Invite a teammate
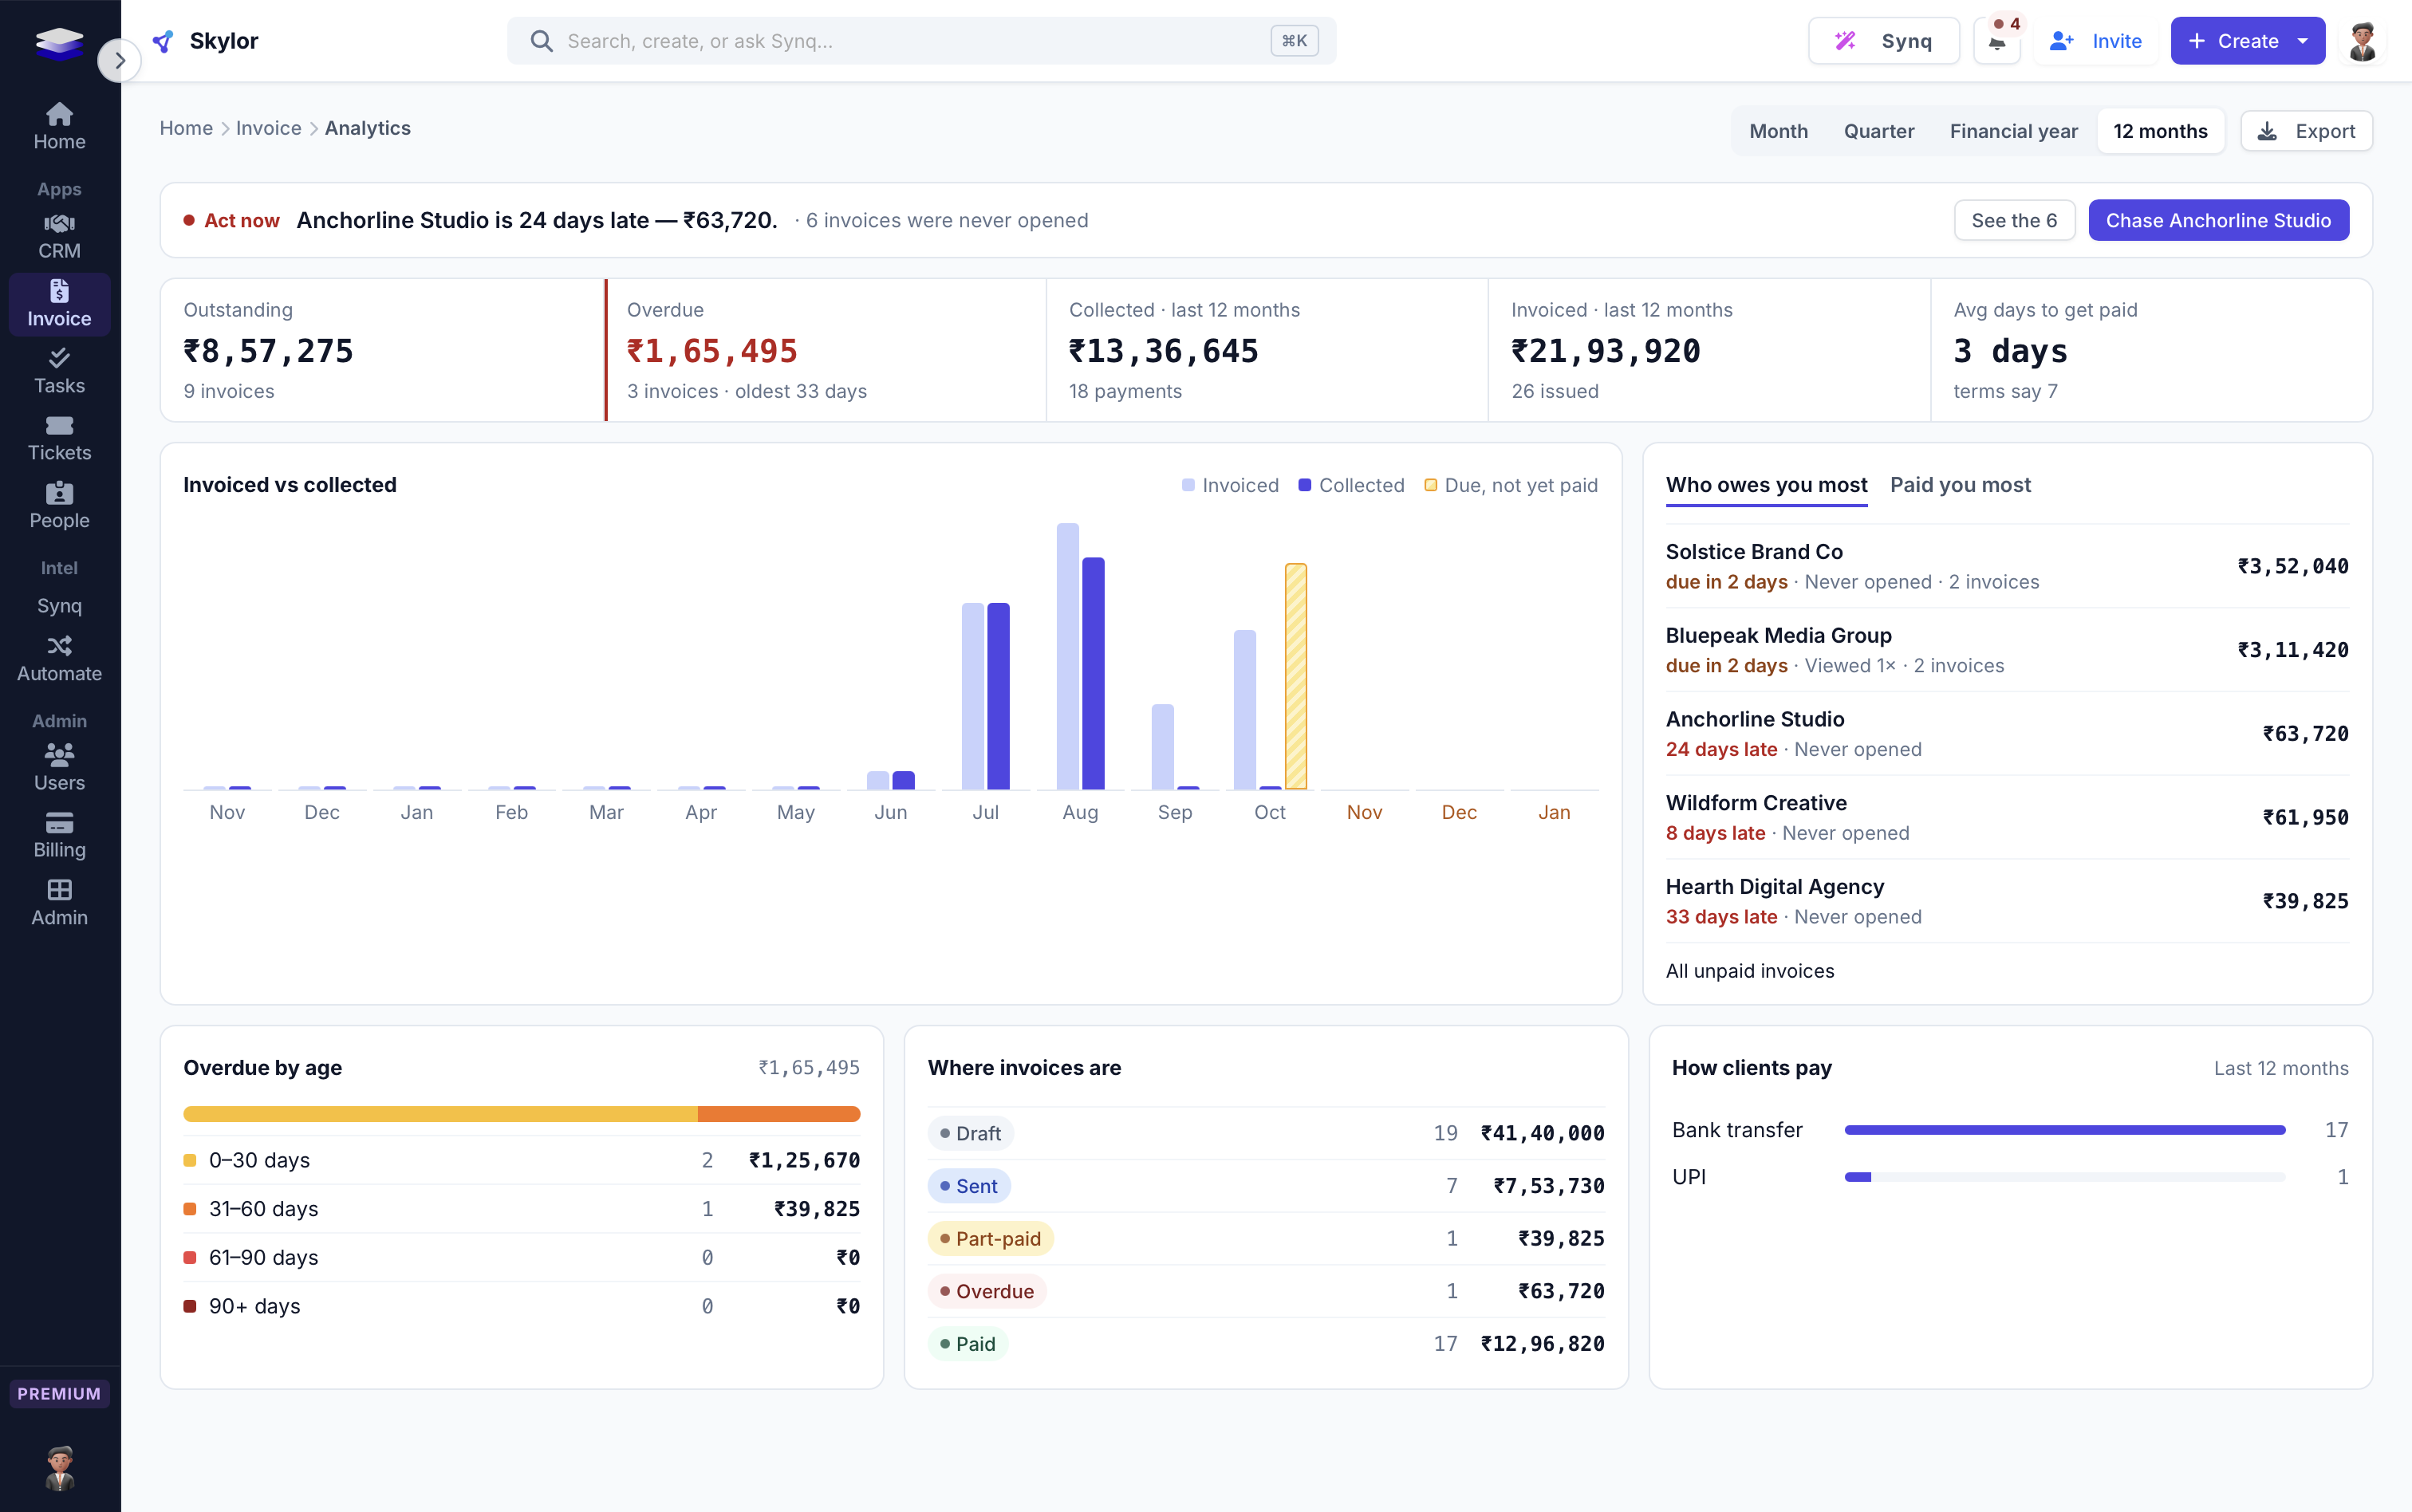Image resolution: width=2412 pixels, height=1512 pixels. [x=2095, y=41]
